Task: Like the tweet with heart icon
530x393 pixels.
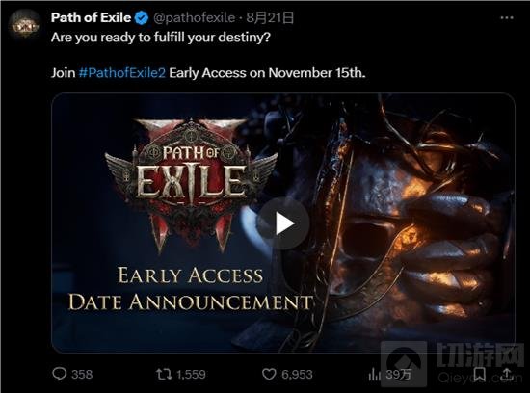Action: tap(269, 374)
